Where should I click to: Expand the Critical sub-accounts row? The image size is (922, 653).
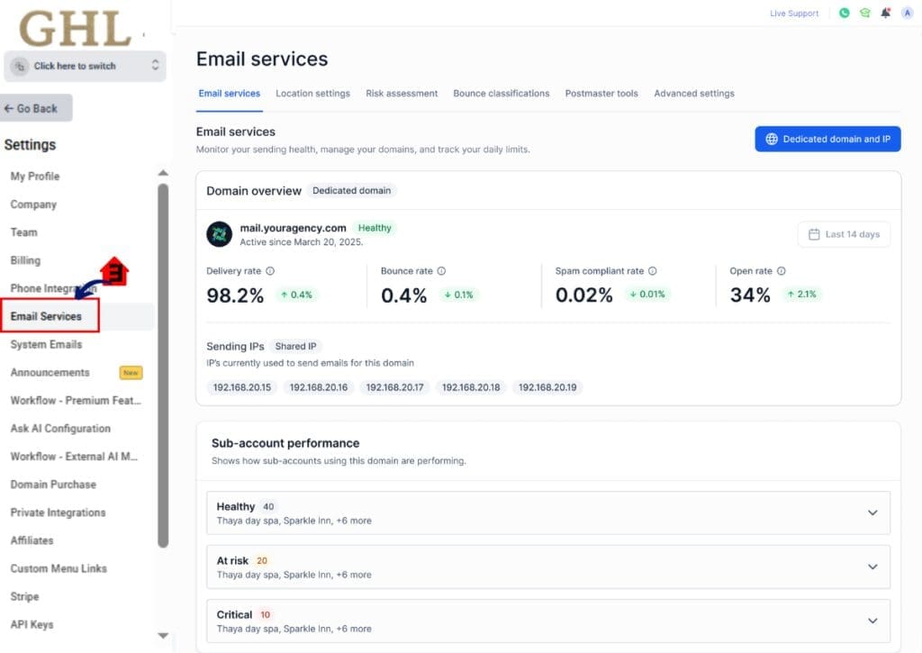coord(548,621)
